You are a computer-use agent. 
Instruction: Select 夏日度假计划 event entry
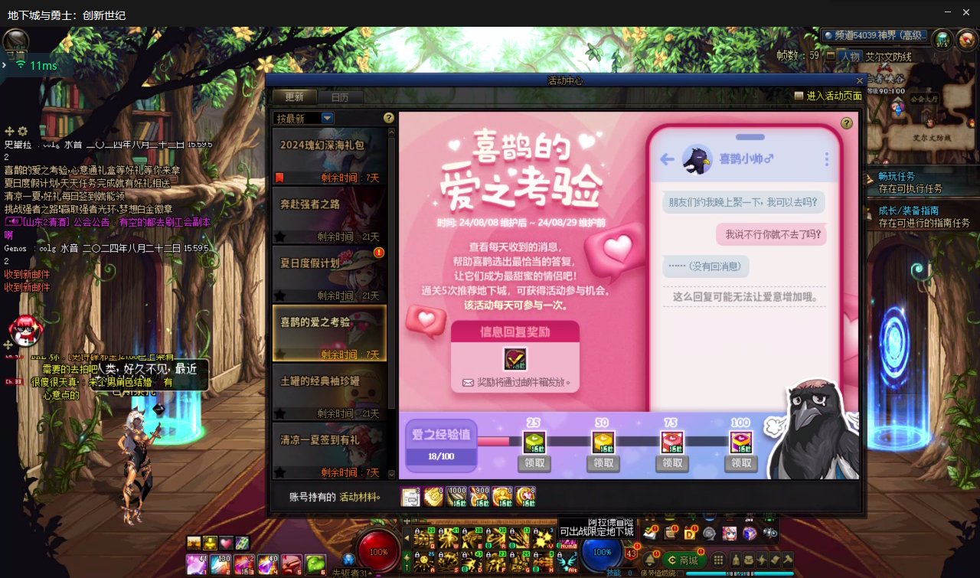pyautogui.click(x=330, y=274)
